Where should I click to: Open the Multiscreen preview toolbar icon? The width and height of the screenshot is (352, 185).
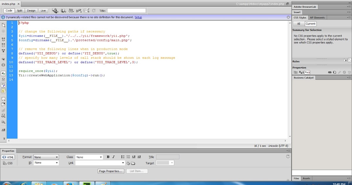55,11
